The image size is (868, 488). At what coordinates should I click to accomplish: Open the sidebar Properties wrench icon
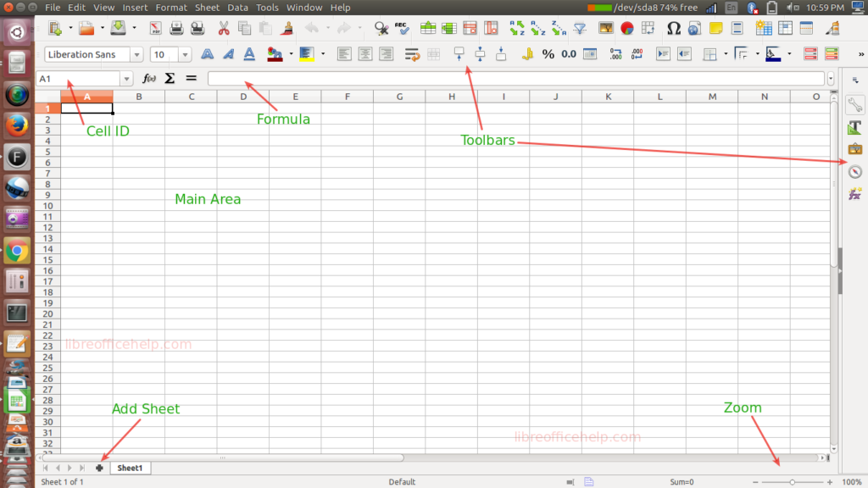point(854,104)
